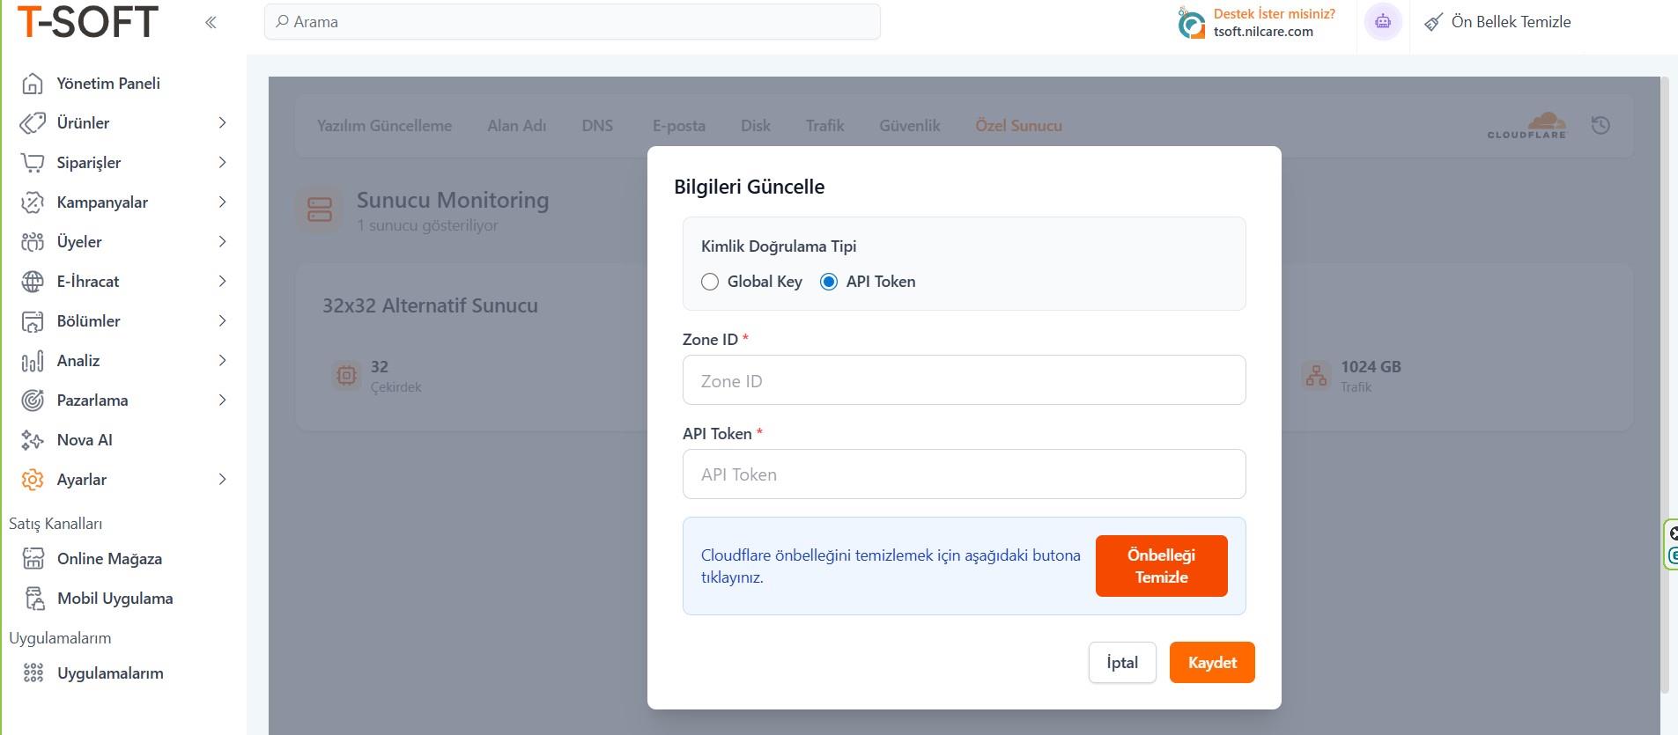1678x735 pixels.
Task: Click the Ön Bellek Temizle link
Action: click(x=1511, y=22)
